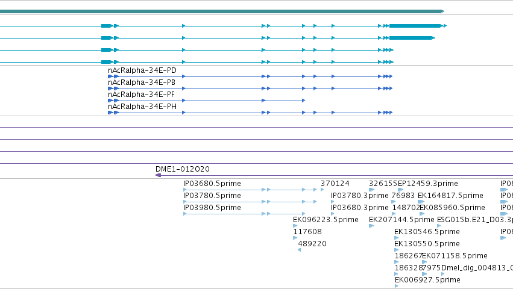513x289 pixels.
Task: Click the arrow glyph under EK085960.5prime
Action: pyautogui.click(x=422, y=214)
